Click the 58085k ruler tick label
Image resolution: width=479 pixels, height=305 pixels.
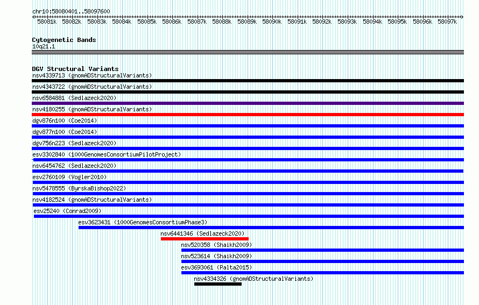147,22
